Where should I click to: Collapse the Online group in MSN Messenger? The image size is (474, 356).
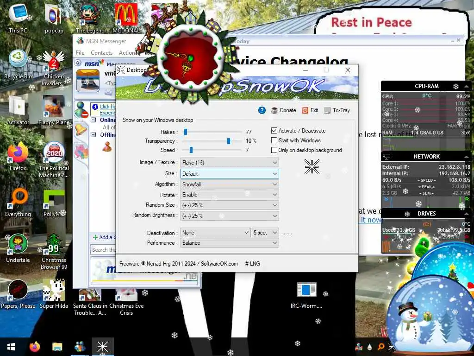pyautogui.click(x=94, y=120)
